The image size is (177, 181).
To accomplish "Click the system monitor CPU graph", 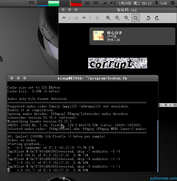I will tap(42, 3).
